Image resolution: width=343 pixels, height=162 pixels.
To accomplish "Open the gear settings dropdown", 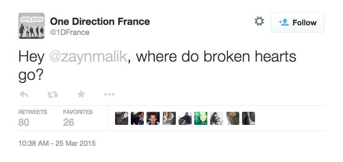I will [259, 22].
